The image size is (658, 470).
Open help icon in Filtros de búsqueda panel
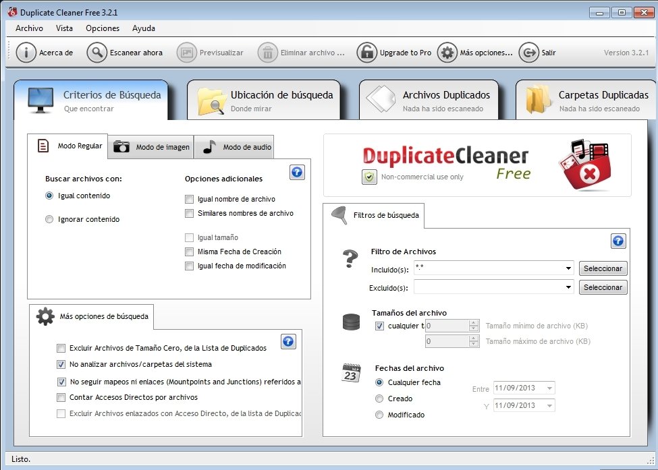tap(618, 241)
